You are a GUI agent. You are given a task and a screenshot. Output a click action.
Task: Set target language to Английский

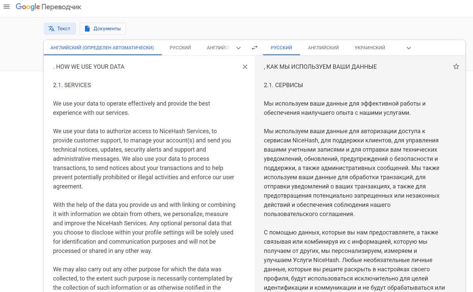pos(323,48)
